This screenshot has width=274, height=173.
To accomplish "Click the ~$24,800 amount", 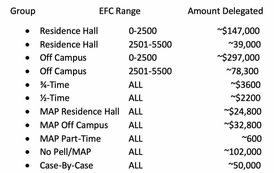I will pos(243,112).
